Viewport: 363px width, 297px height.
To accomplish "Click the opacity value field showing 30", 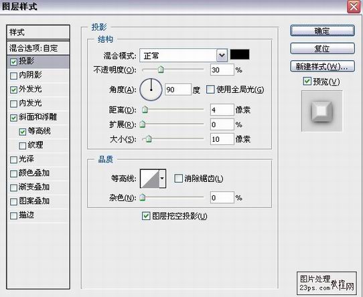I will (x=222, y=70).
